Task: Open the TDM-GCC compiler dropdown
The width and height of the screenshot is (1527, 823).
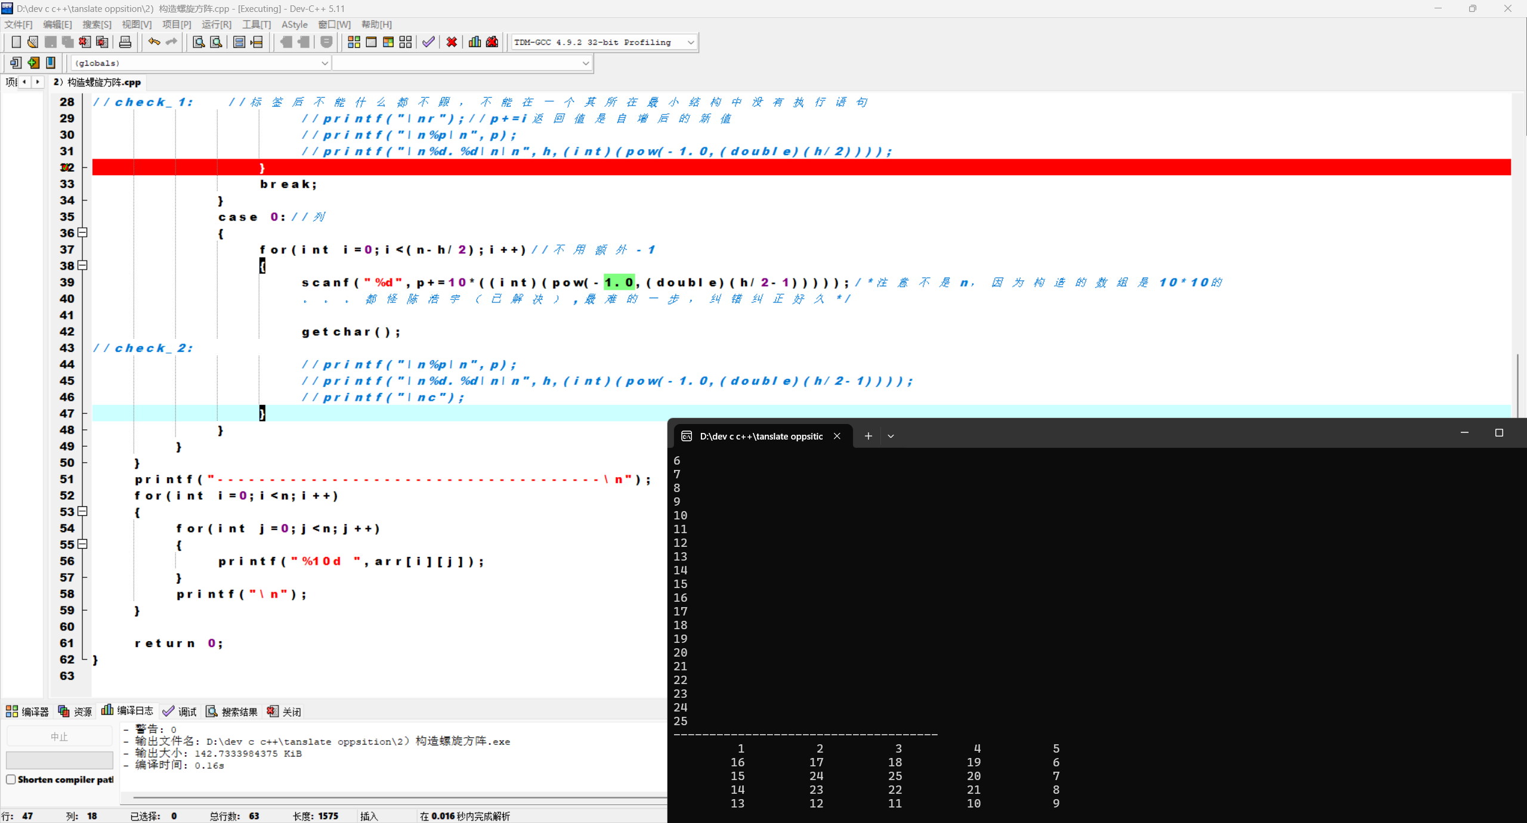Action: pyautogui.click(x=691, y=42)
